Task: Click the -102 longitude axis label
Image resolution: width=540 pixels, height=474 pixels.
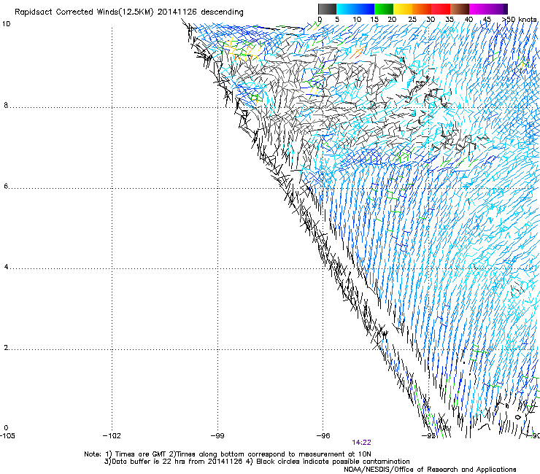Action: [112, 436]
